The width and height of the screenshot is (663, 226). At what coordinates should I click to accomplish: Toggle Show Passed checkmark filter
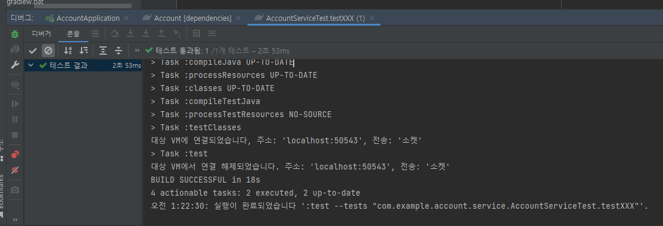pos(33,51)
